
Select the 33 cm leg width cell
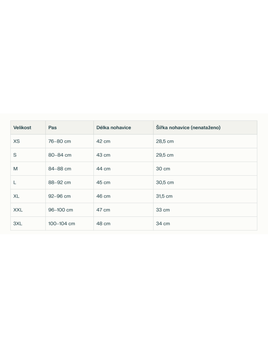click(163, 210)
